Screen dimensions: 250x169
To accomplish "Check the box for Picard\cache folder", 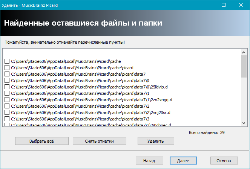I will [x=7, y=61].
